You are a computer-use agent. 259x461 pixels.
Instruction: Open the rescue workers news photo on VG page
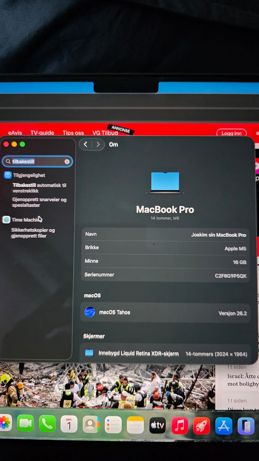tap(107, 386)
